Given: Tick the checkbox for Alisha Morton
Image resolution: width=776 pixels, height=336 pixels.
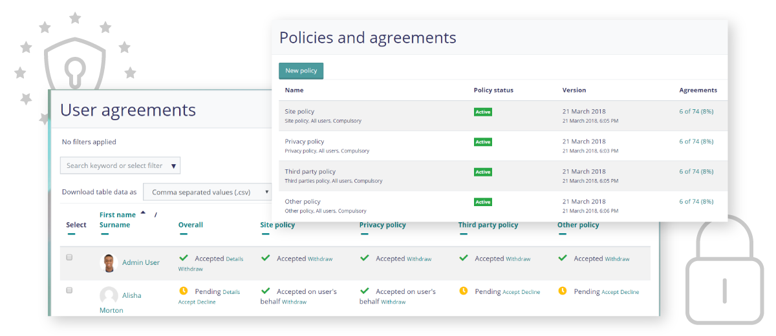Looking at the screenshot, I should pyautogui.click(x=69, y=290).
